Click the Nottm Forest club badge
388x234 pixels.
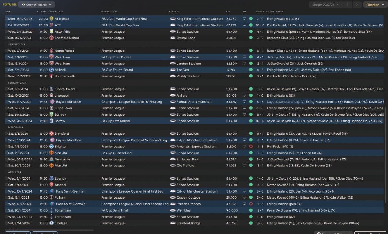(x=52, y=51)
